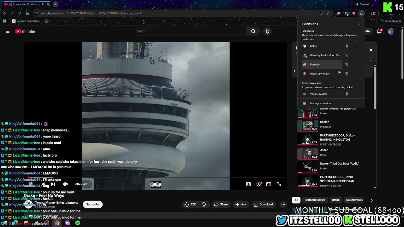Open more options for Ghostery extension
The height and width of the screenshot is (227, 404).
click(x=356, y=55)
